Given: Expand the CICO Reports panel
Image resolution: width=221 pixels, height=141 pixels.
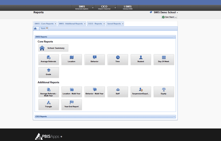Looking at the screenshot, I should pyautogui.click(x=174, y=117).
